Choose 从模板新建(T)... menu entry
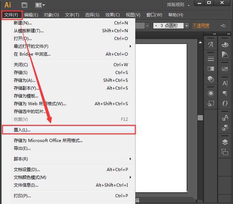 (69, 31)
